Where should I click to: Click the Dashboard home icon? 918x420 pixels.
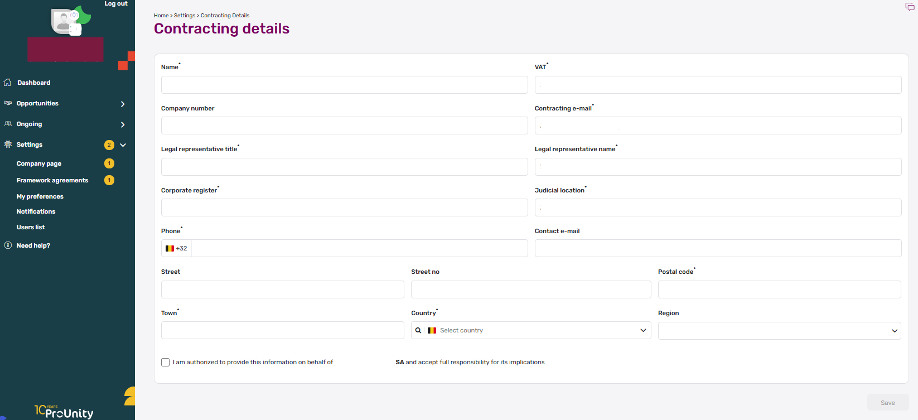pyautogui.click(x=7, y=83)
